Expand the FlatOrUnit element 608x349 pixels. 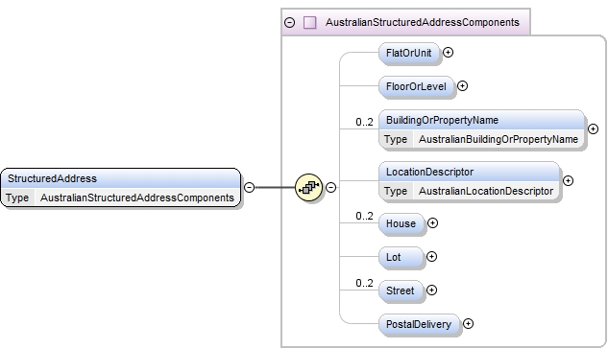pyautogui.click(x=448, y=52)
